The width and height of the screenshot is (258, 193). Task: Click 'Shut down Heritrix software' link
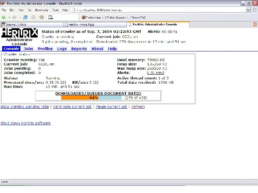(x=25, y=123)
